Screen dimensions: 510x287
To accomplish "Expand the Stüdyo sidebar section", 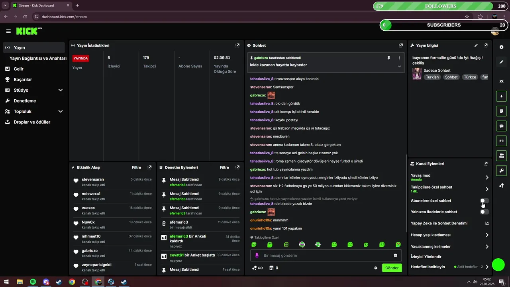I will [61, 90].
